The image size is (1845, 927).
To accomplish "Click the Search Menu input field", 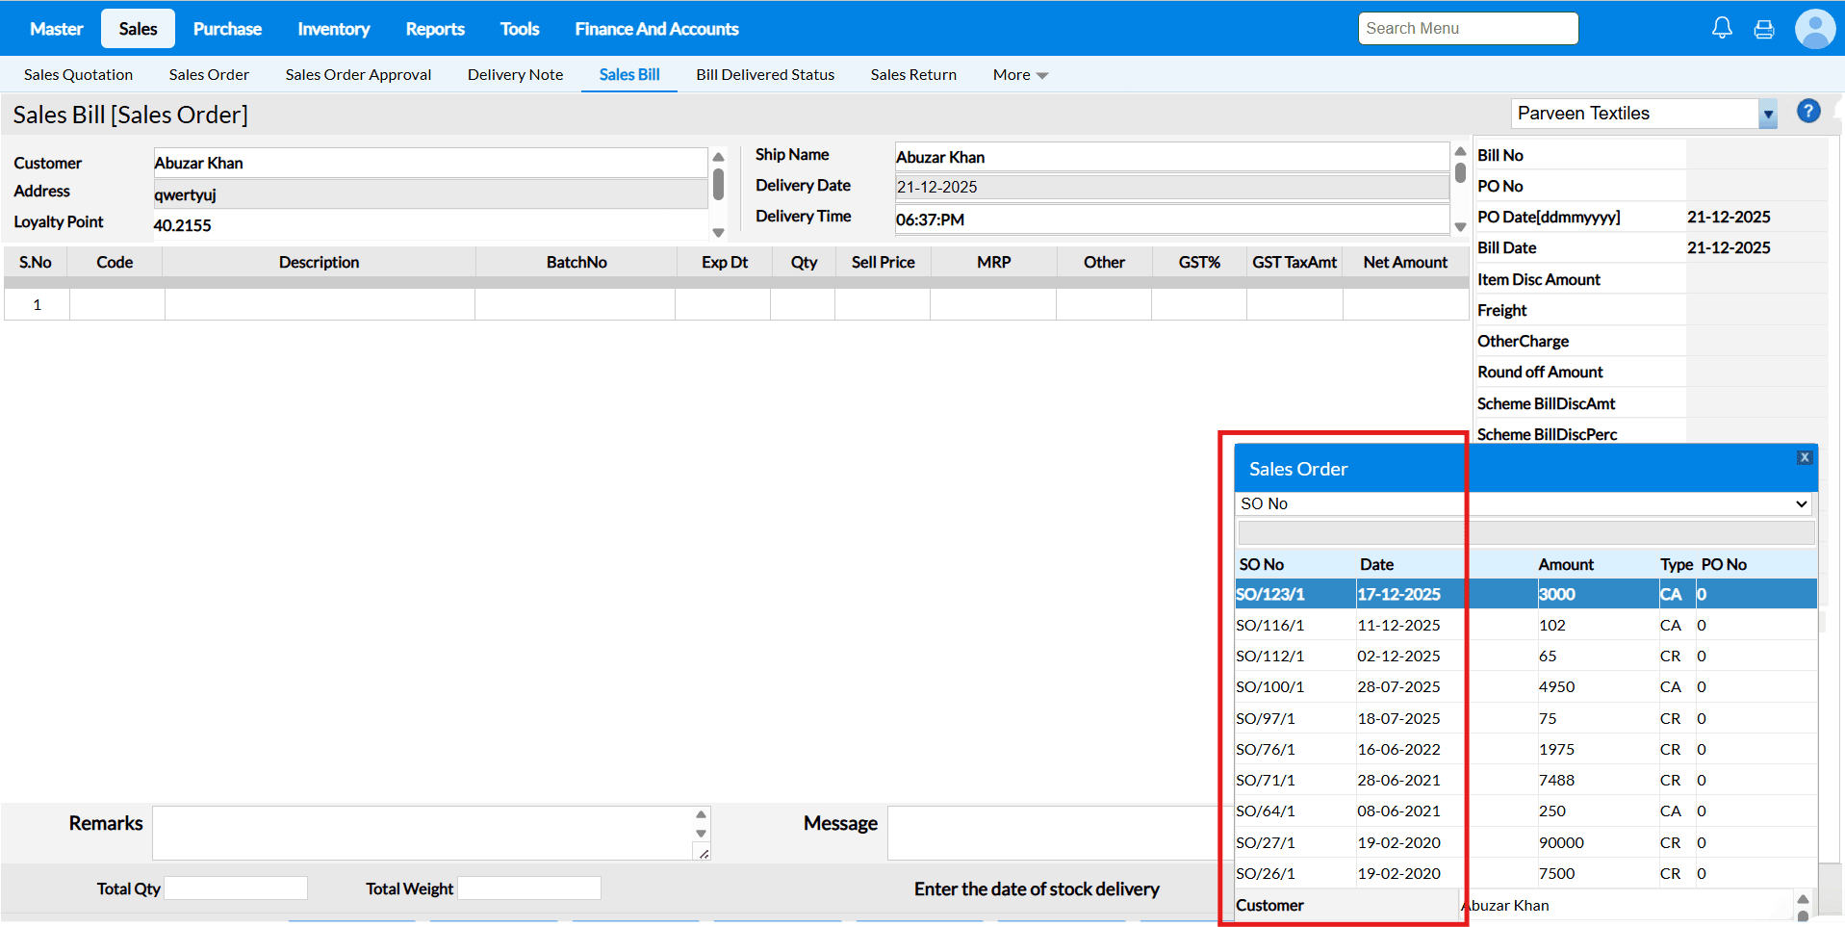I will click(x=1468, y=29).
